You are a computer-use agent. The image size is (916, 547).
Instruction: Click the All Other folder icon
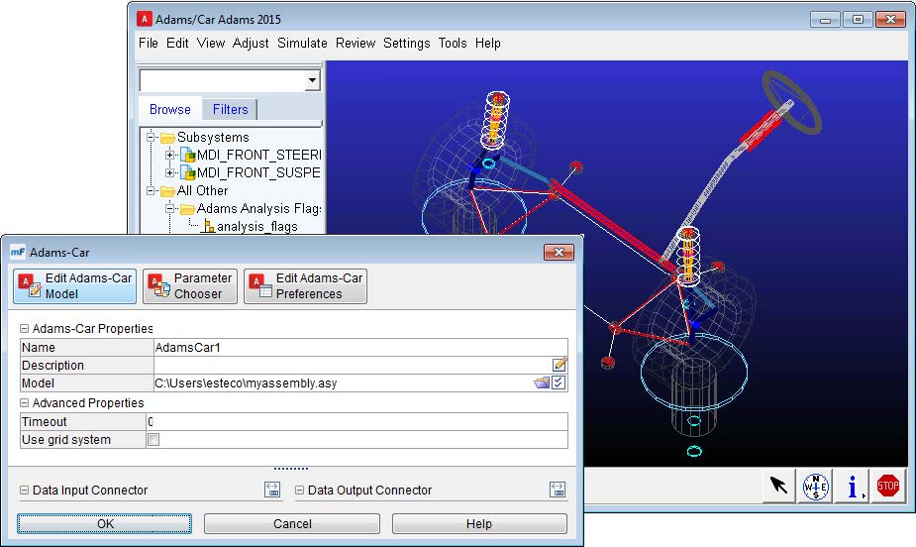tap(167, 191)
